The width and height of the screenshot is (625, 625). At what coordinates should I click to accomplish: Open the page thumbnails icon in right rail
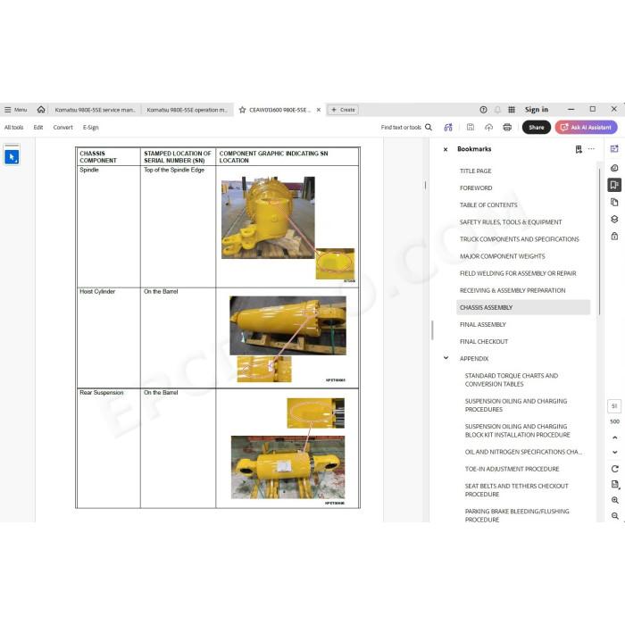[614, 202]
